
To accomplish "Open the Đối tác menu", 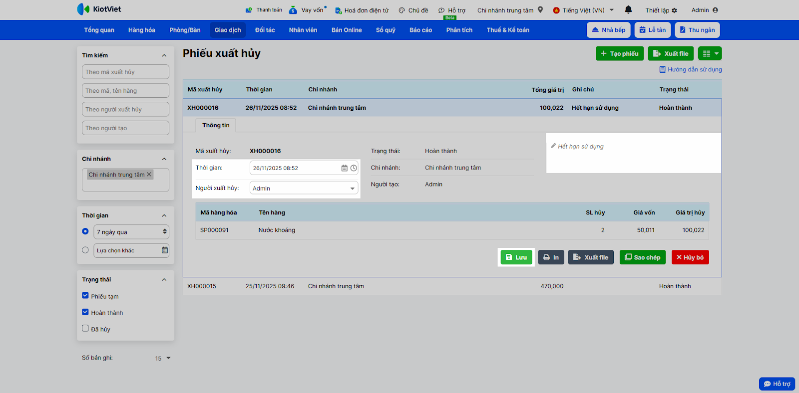I will coord(265,30).
